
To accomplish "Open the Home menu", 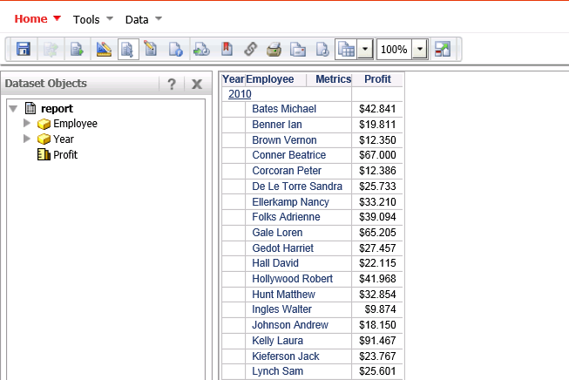I will click(37, 19).
